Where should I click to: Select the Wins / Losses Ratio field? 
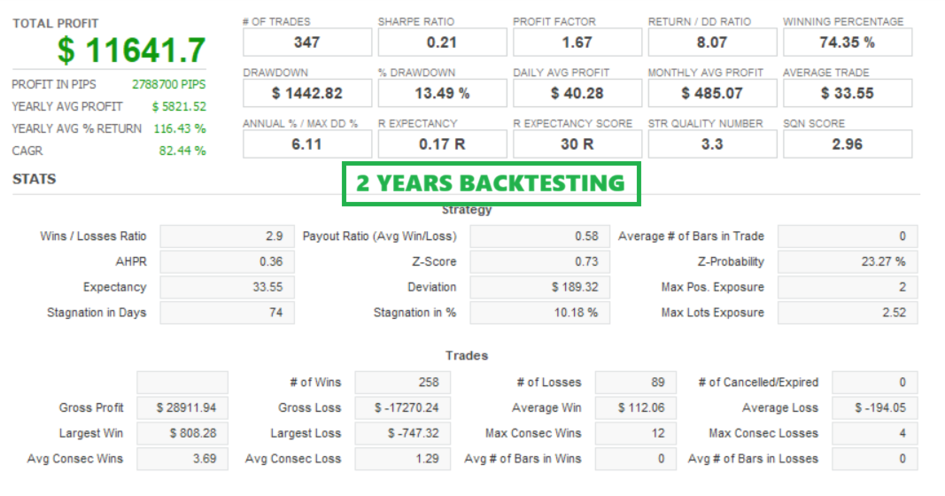224,236
